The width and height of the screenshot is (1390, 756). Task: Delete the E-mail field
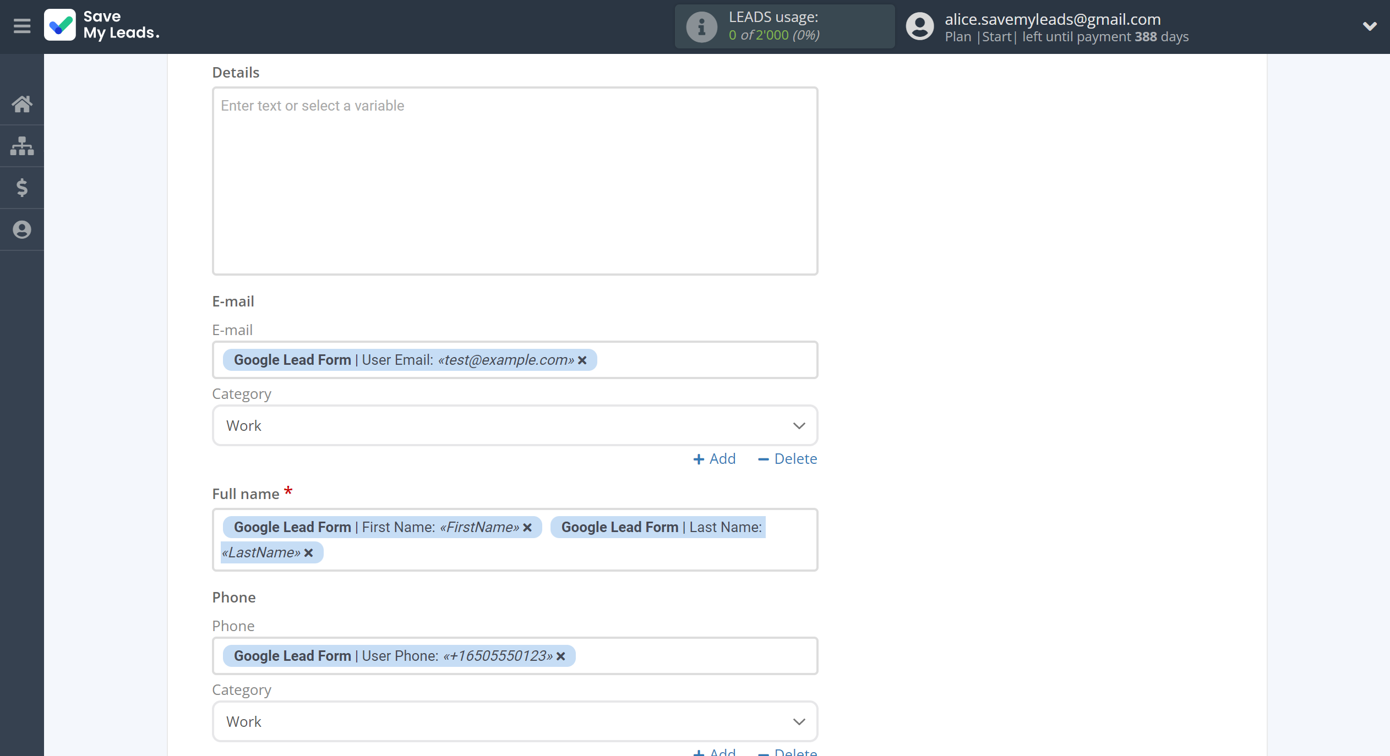[787, 459]
